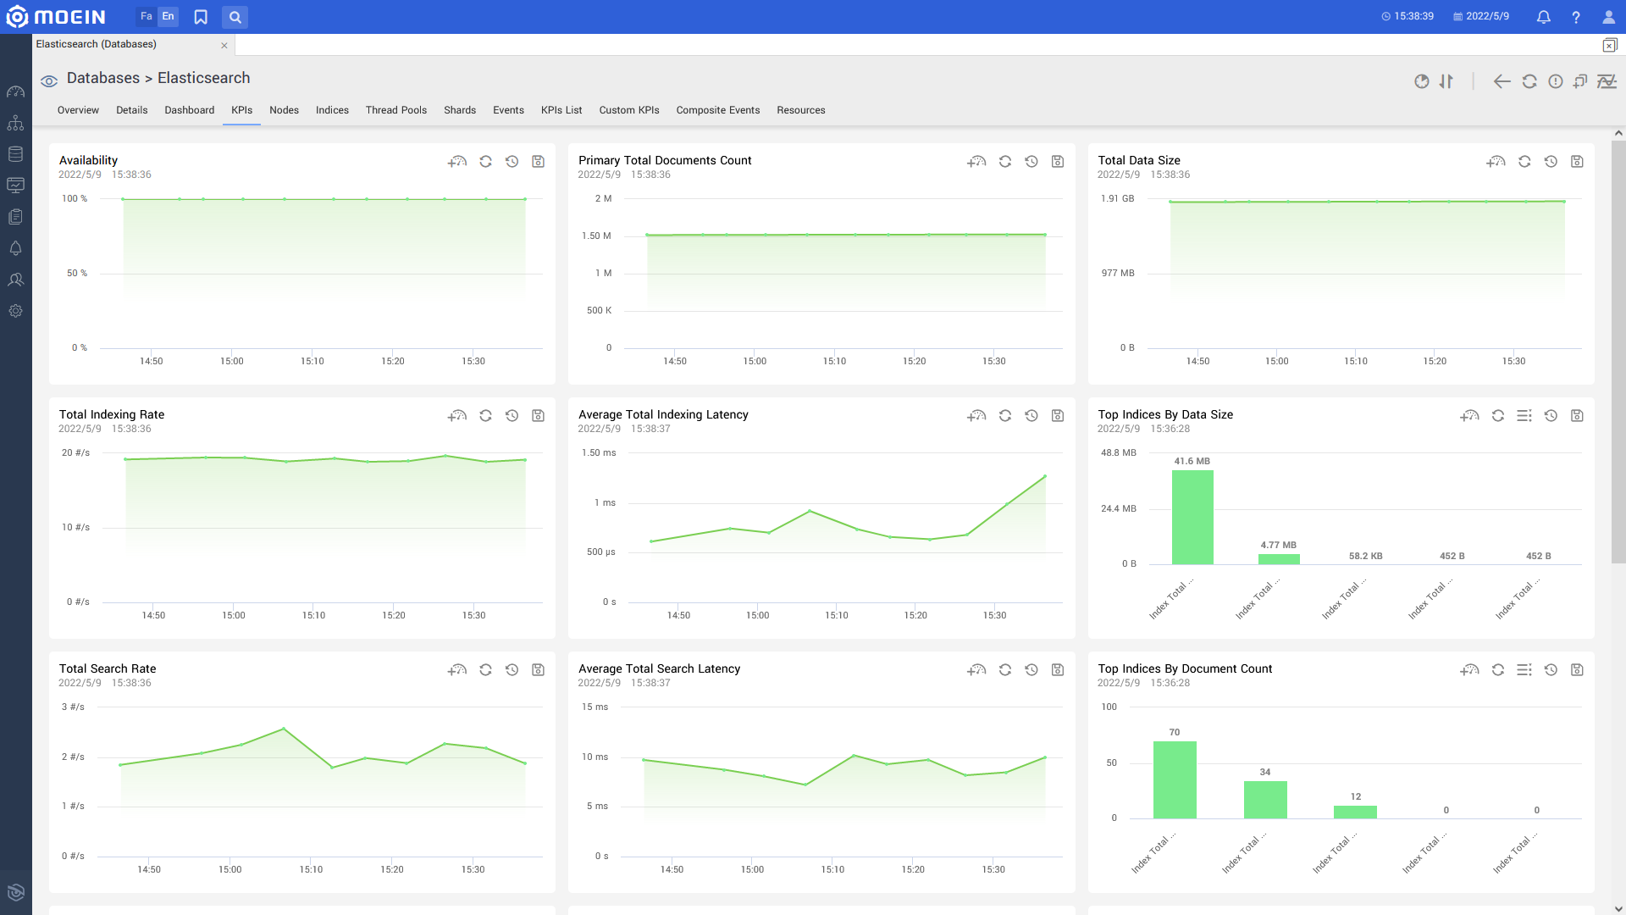
Task: Open the user profile icon in top bar
Action: 1608,17
